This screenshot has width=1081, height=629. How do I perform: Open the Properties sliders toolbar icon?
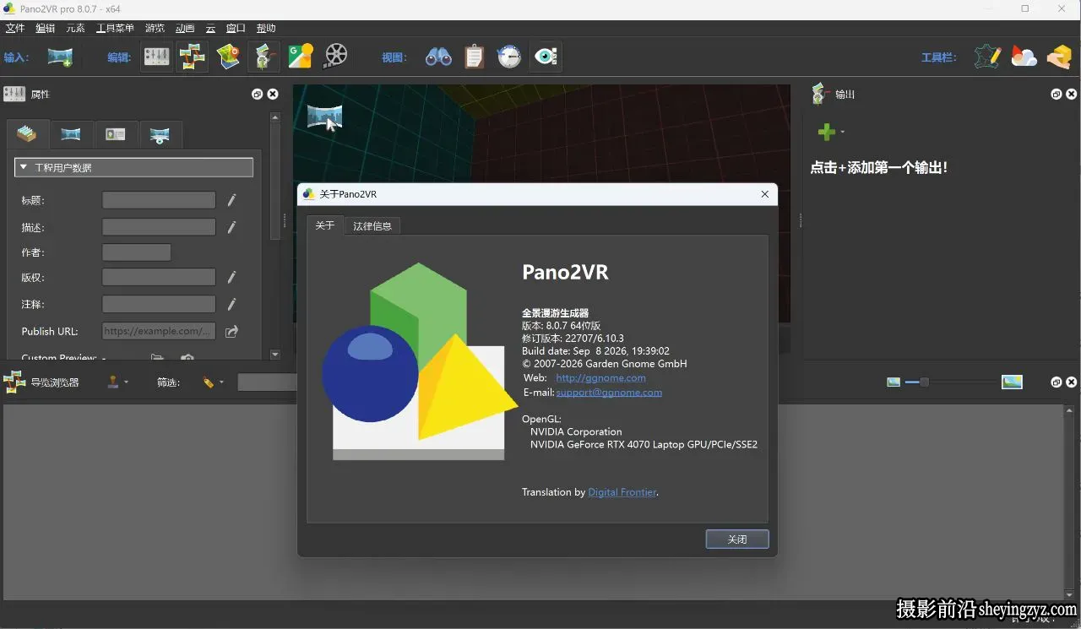pyautogui.click(x=156, y=57)
